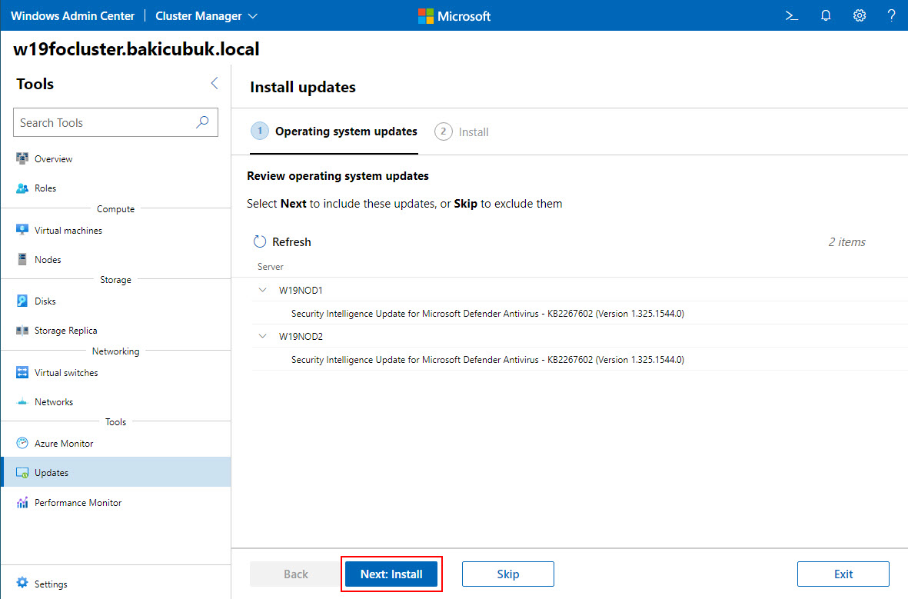
Task: Open Overview in tools list
Action: [x=53, y=158]
